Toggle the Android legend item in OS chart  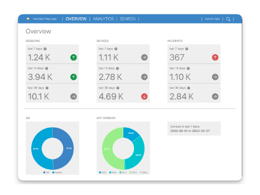[57, 172]
